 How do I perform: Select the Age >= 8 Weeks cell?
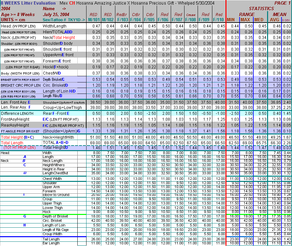tap(18, 14)
